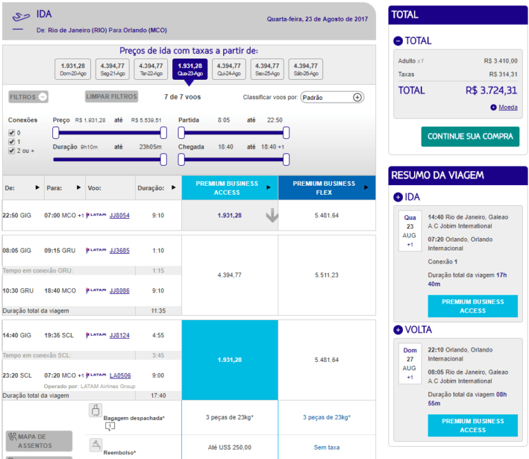The width and height of the screenshot is (529, 459).
Task: Click the minus icon on the FILTROS button
Action: click(x=43, y=97)
